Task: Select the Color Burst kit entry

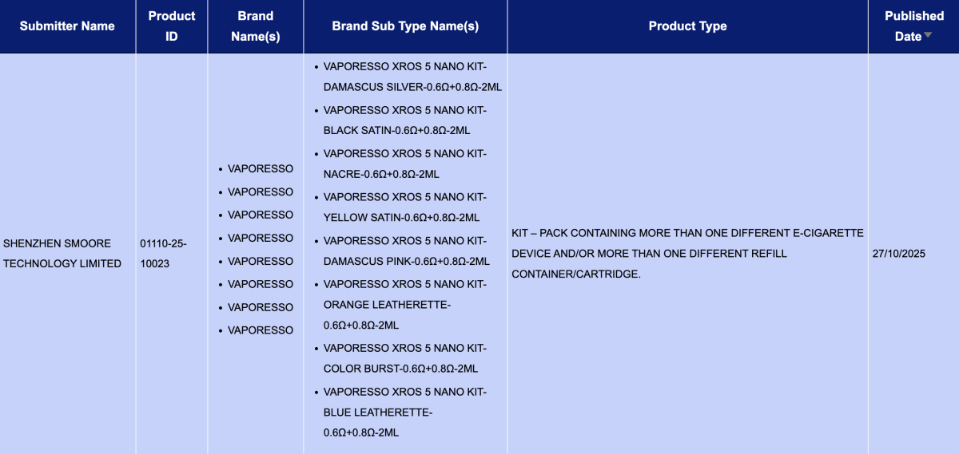Action: (x=404, y=358)
